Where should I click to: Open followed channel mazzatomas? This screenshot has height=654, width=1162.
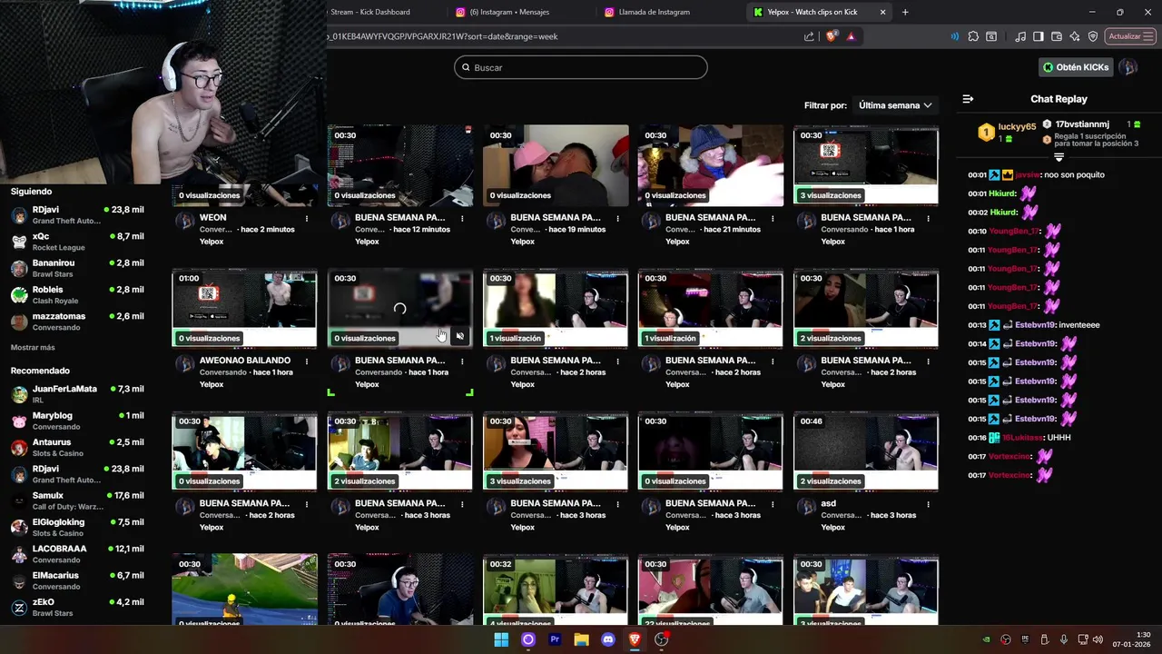click(77, 322)
